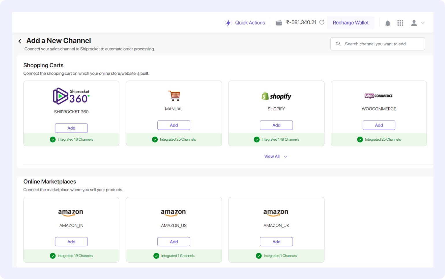Open the notifications bell
Screen dimensions: 445x279
[x=387, y=23]
